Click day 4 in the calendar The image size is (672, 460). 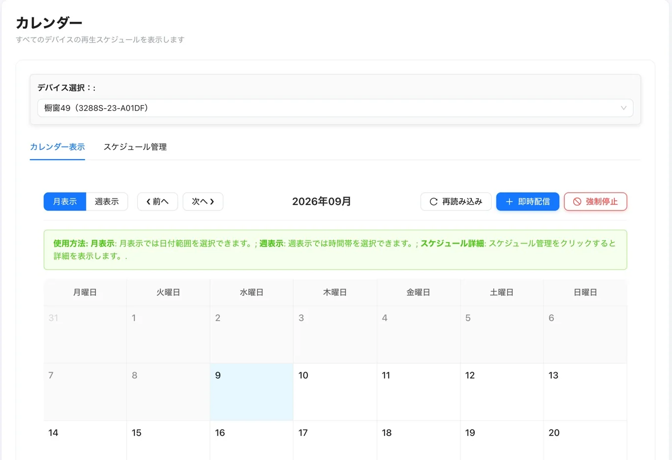pyautogui.click(x=419, y=335)
